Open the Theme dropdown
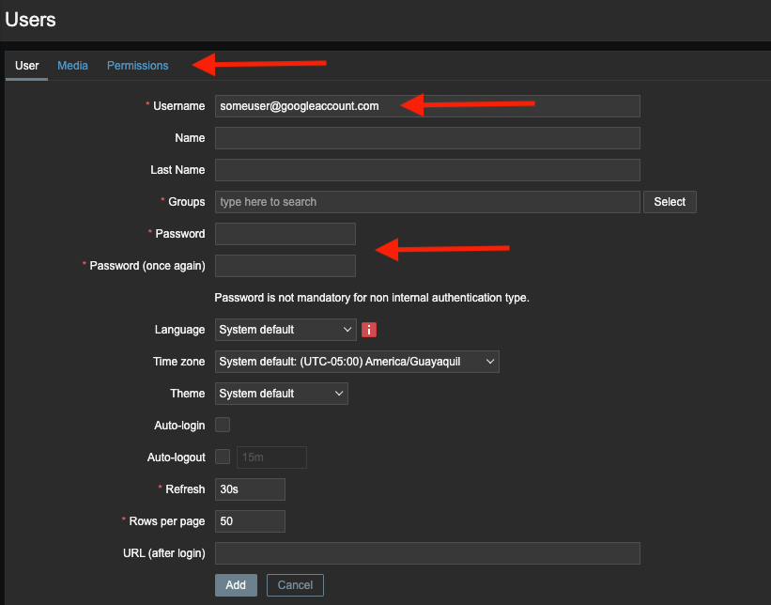Image resolution: width=771 pixels, height=605 pixels. coord(282,394)
